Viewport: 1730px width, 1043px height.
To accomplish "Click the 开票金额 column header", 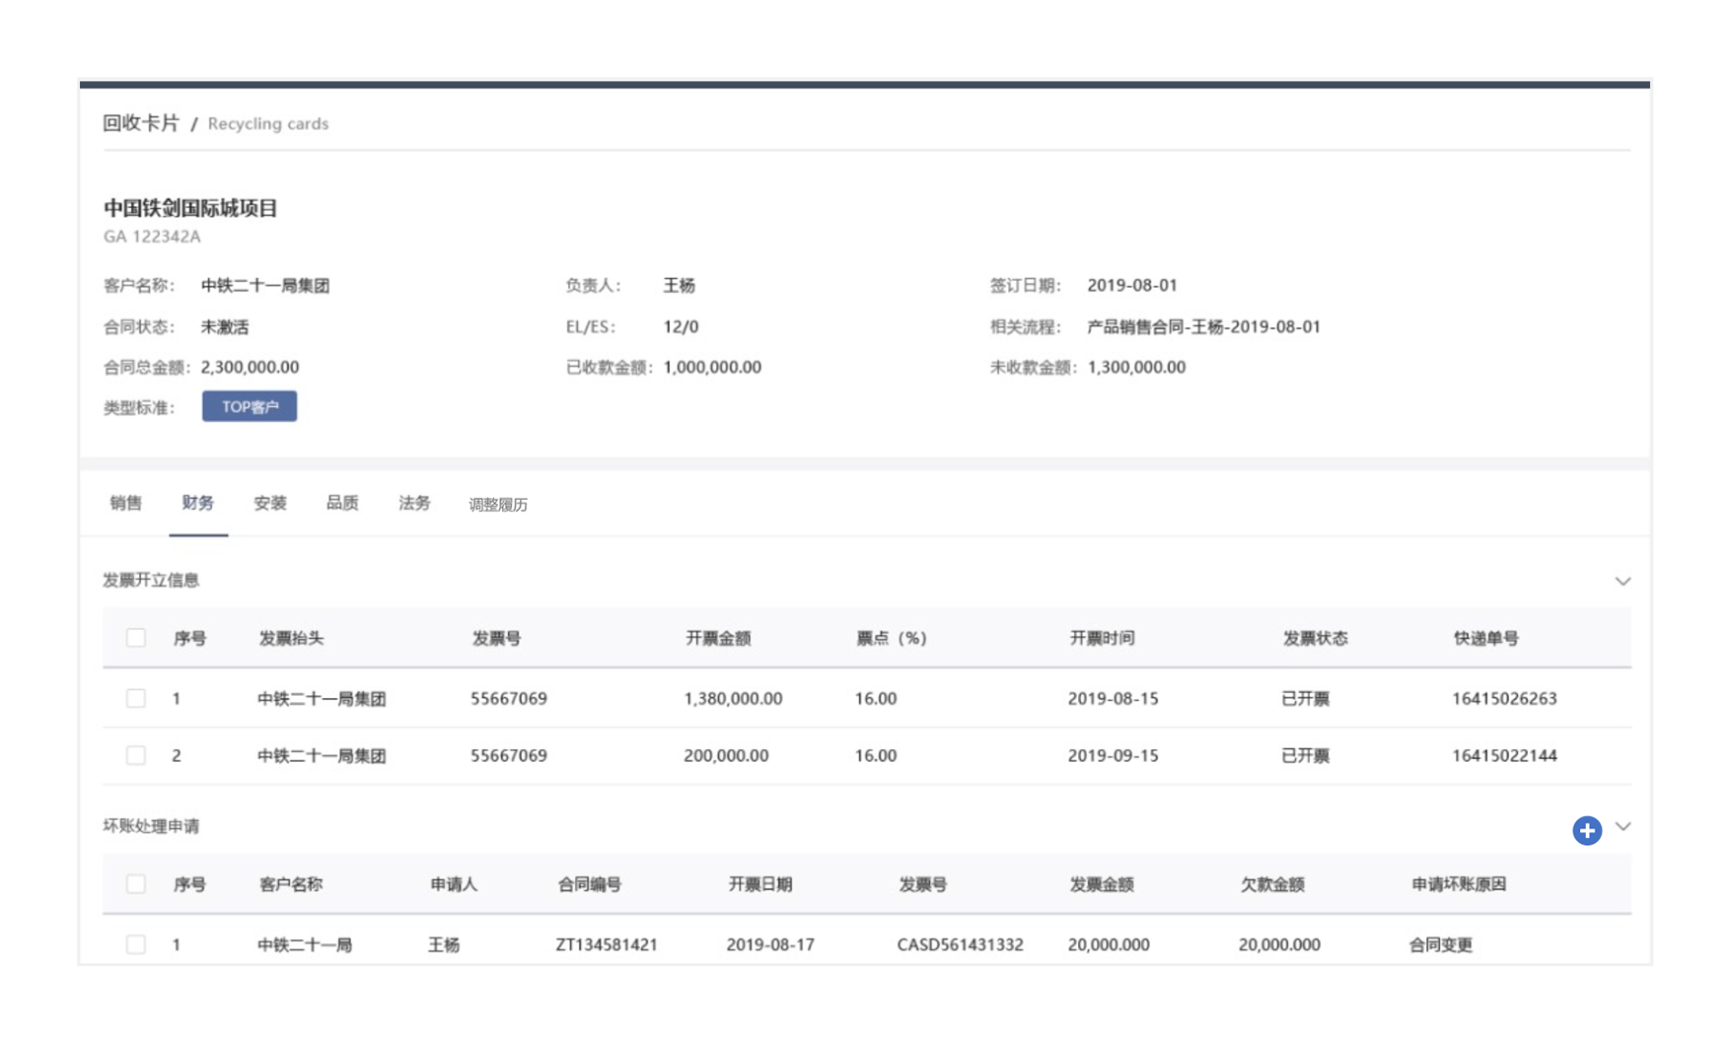I will coord(718,638).
